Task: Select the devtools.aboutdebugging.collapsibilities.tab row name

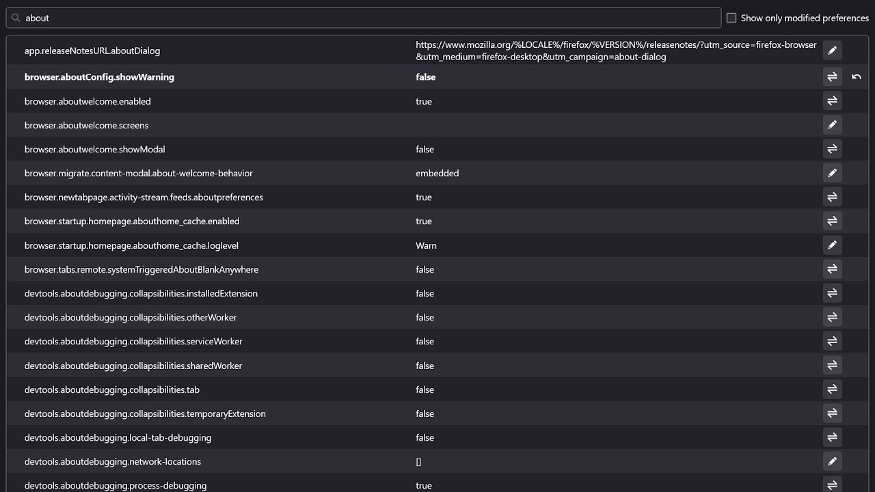Action: [112, 389]
